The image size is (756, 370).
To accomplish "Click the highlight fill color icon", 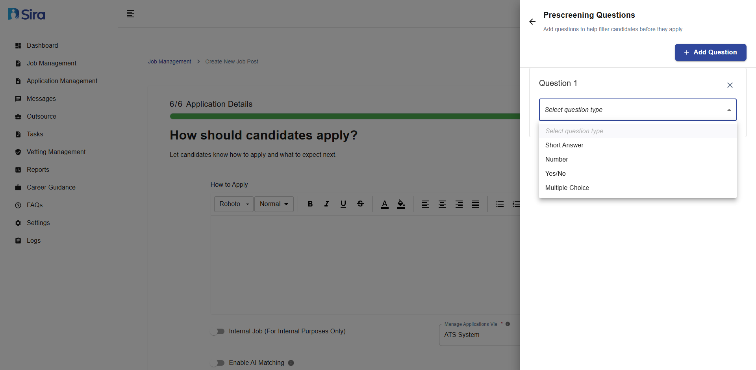I will (x=401, y=204).
